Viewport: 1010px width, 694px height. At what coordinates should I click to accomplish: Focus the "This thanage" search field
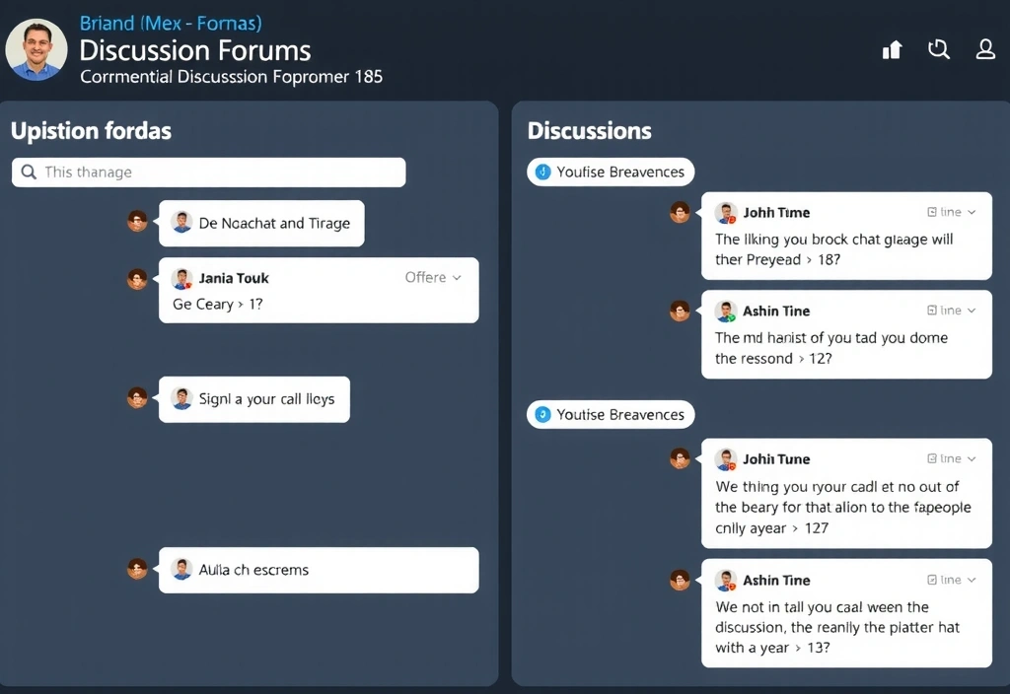tap(217, 172)
